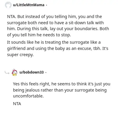Click "Yes this feels right" reply opening
Viewport: 118px width, 114px height.
[x=32, y=84]
